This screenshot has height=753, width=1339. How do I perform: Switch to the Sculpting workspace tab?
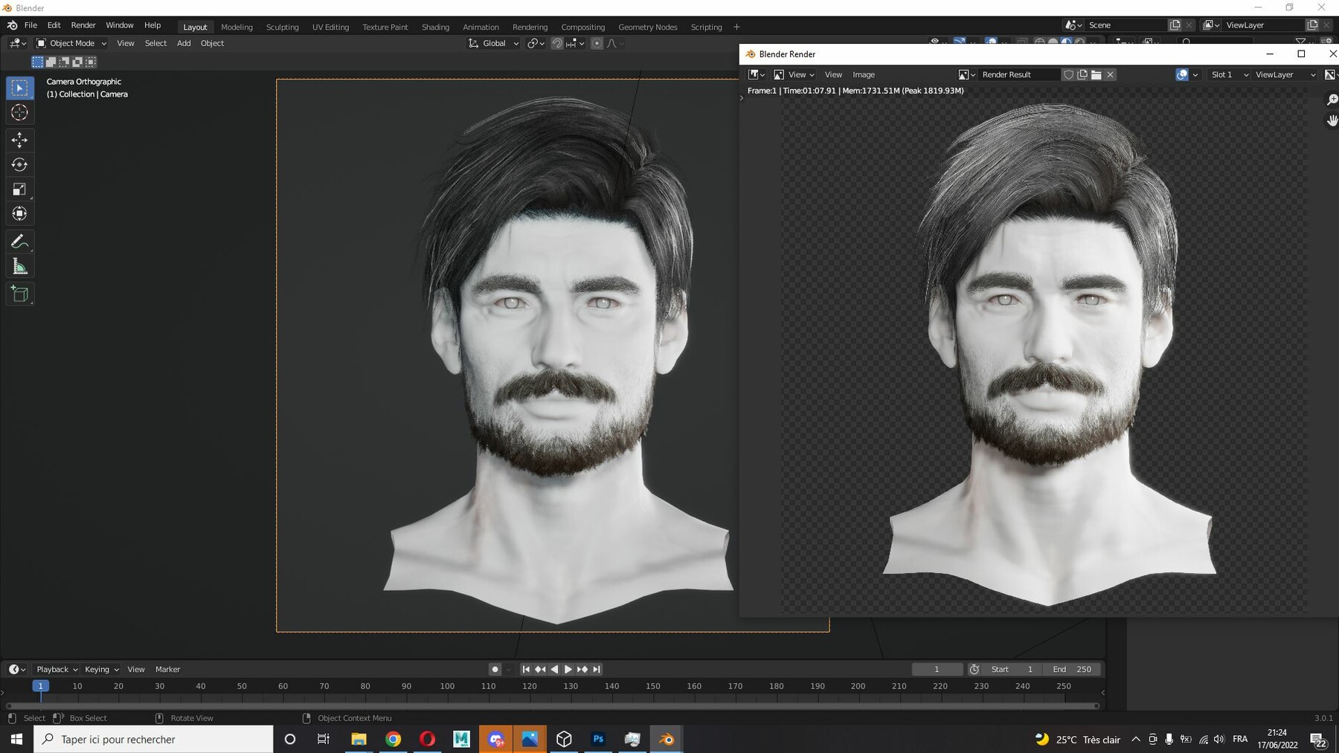click(x=283, y=27)
